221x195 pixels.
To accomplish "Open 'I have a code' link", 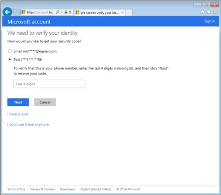I will [x=18, y=114].
